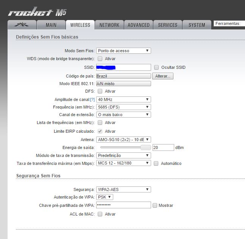Go to the ADVANCED tab
The image size is (245, 239).
(139, 25)
